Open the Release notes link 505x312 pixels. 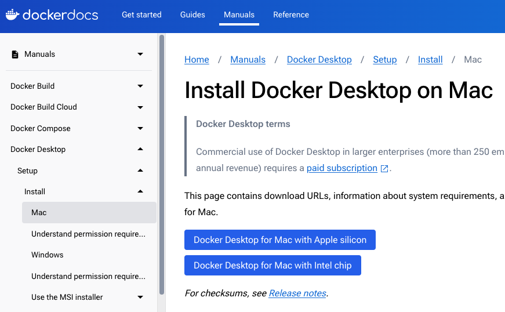click(297, 293)
